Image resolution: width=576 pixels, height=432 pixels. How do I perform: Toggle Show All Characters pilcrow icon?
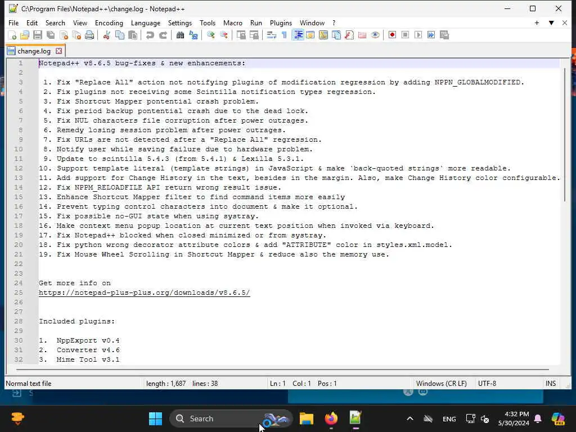click(284, 35)
